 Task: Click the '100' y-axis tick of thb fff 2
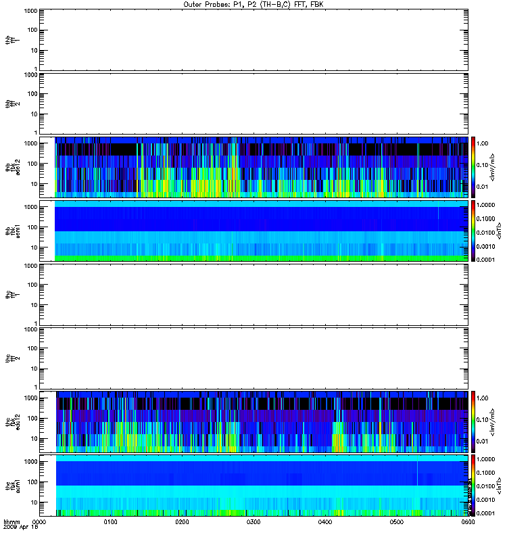click(32, 94)
